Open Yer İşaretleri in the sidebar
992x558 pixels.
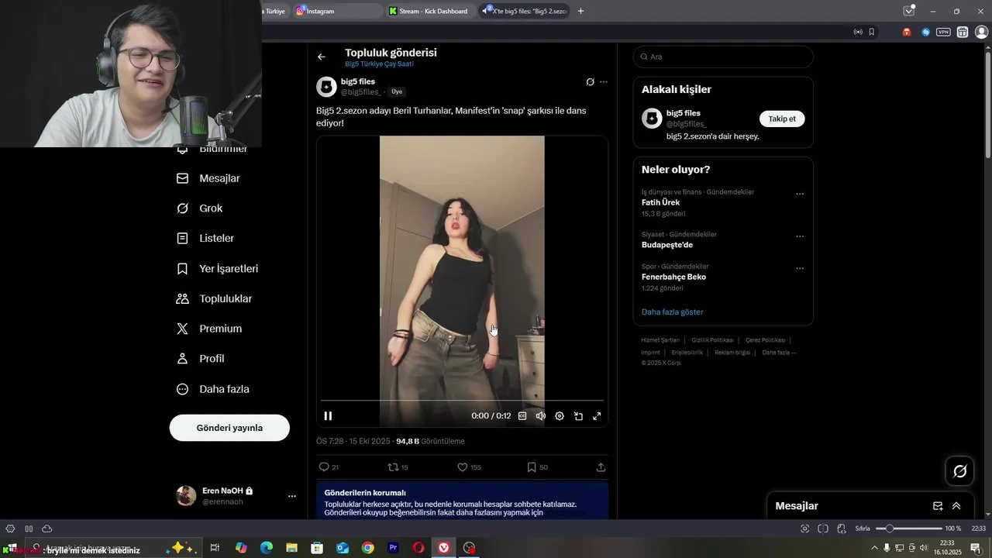point(218,269)
